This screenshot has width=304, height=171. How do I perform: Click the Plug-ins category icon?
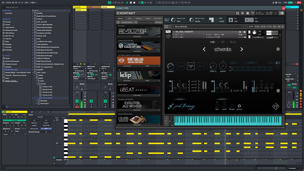(x=3, y=39)
